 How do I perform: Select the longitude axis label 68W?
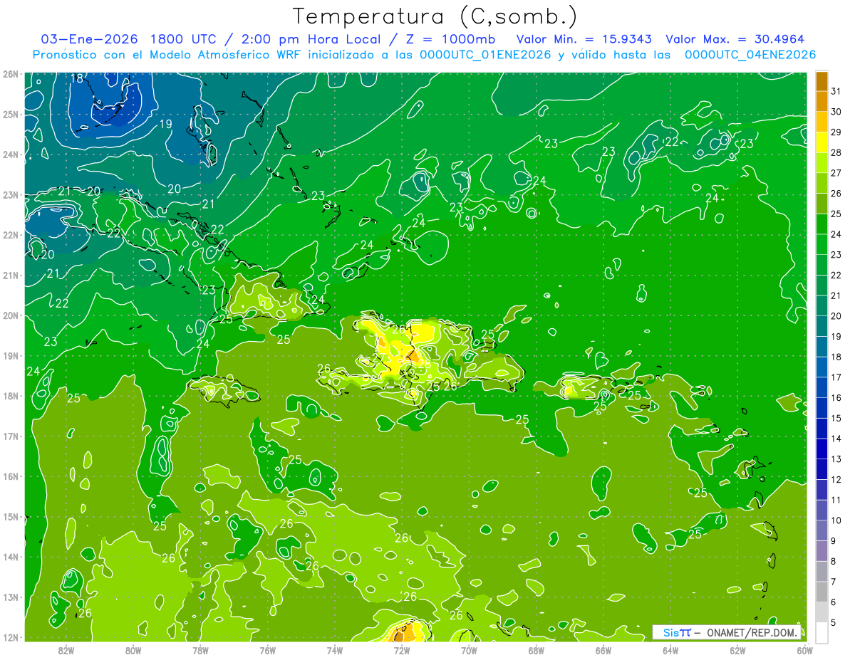click(537, 649)
